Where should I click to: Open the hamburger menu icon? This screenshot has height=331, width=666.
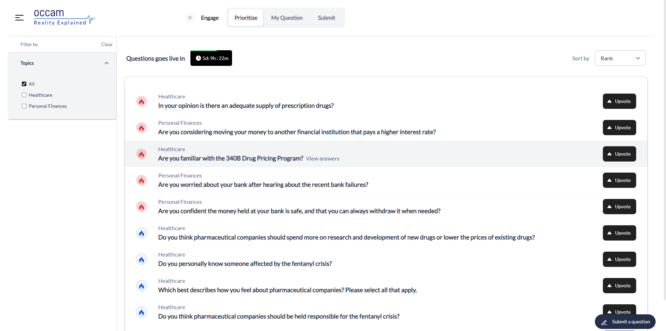point(19,18)
